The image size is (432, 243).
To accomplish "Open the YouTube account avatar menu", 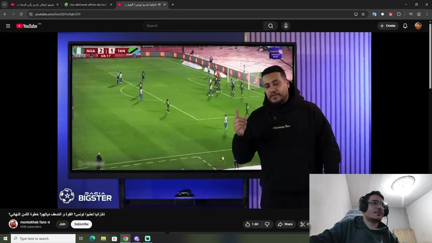I will (x=418, y=26).
